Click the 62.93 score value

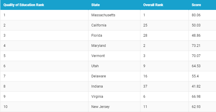tap(196, 107)
